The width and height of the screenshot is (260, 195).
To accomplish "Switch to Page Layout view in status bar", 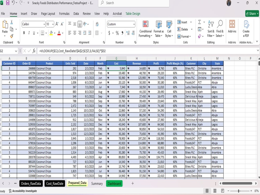I will pos(215,191).
